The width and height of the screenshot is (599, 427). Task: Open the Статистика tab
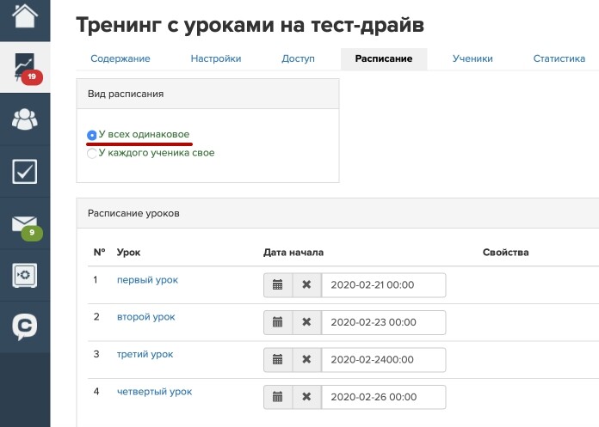(x=559, y=58)
